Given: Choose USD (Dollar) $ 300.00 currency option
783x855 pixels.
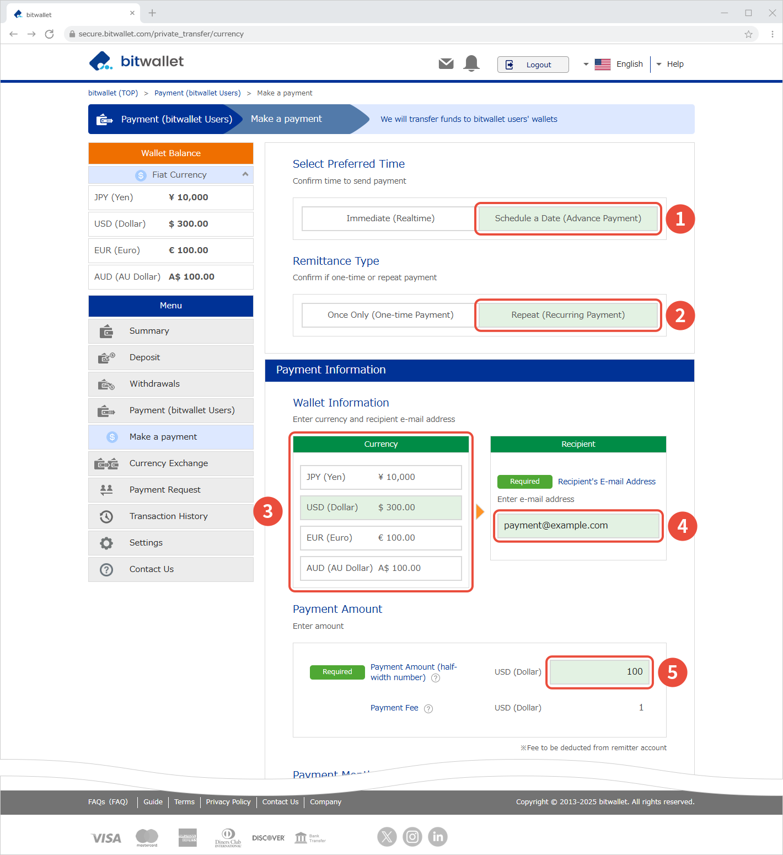Looking at the screenshot, I should click(381, 507).
